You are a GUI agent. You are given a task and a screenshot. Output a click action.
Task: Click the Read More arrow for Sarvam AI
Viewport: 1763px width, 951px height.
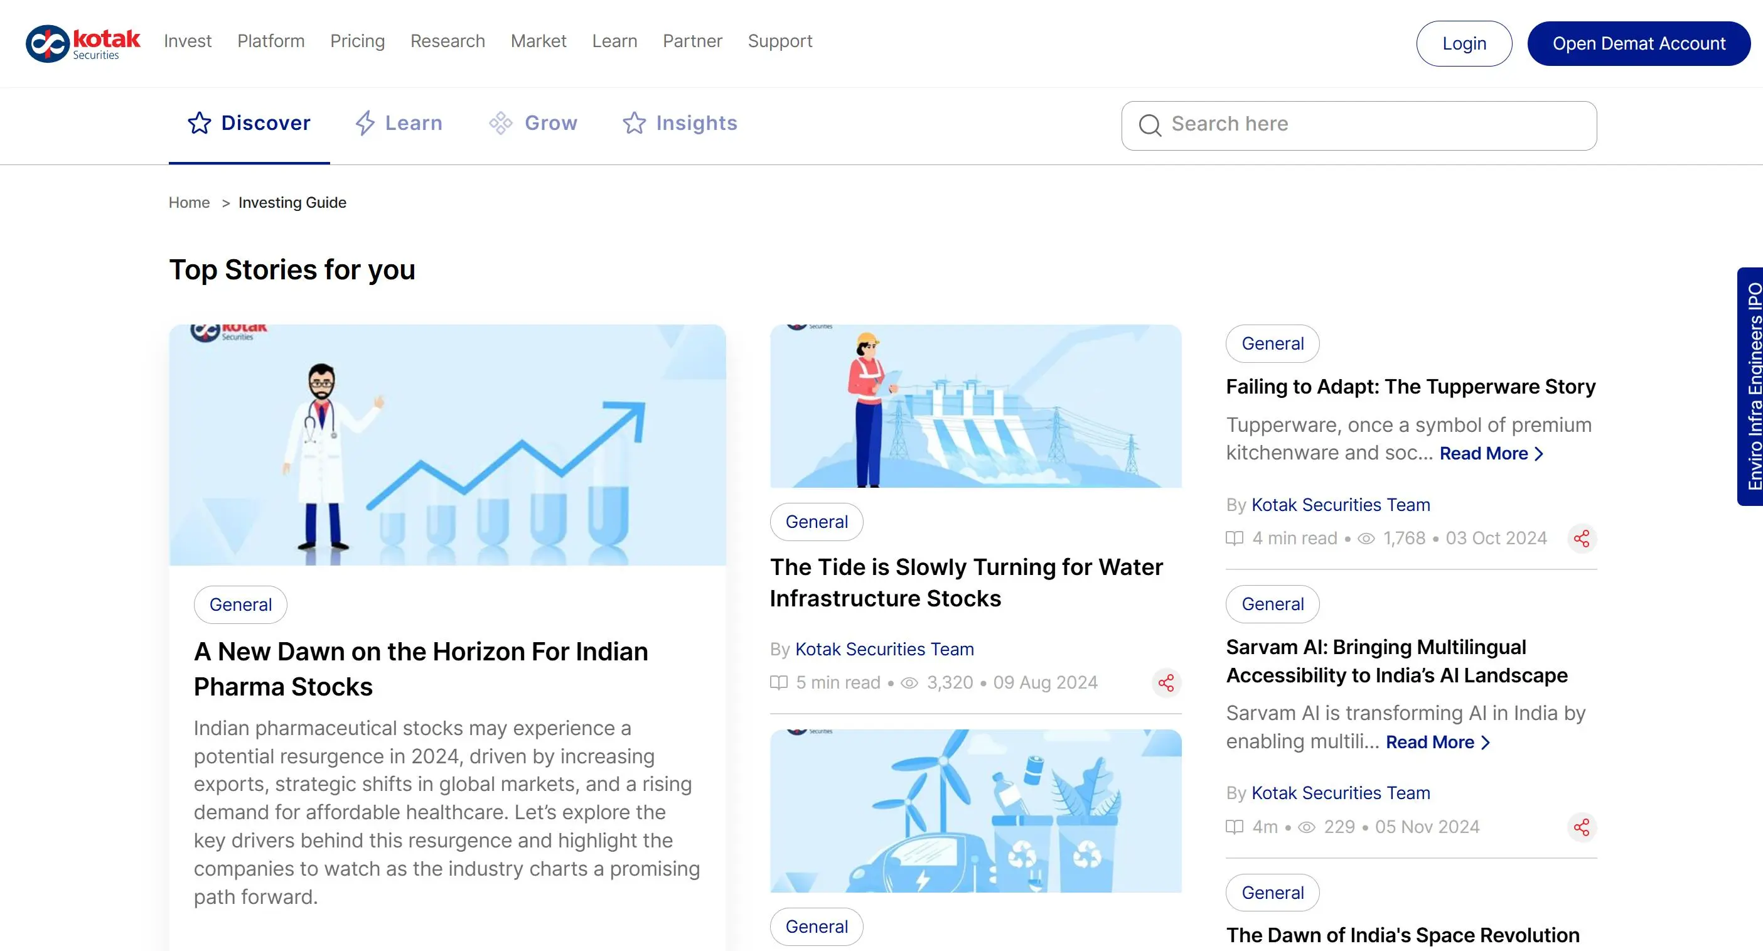click(x=1486, y=743)
